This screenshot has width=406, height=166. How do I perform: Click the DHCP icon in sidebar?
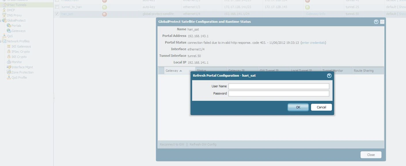4,10
